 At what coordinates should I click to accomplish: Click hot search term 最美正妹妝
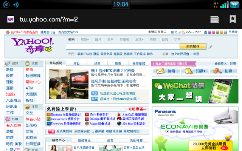pos(85,54)
